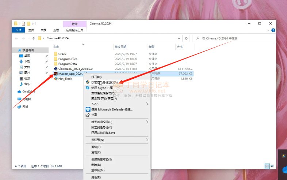The width and height of the screenshot is (287, 180).
Task: Switch to the 共享 ribbon tab
Action: point(43,30)
